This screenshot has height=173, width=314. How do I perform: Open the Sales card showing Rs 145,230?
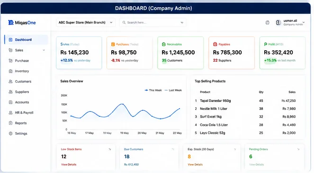[79, 53]
